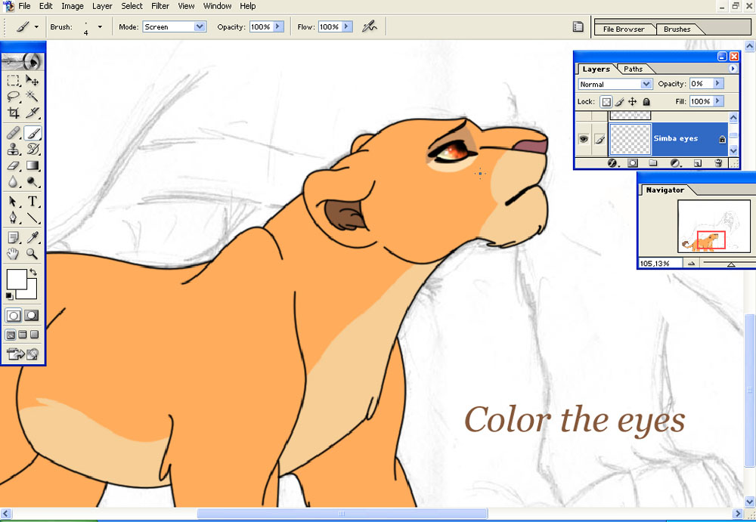
Task: Pick the Gradient tool
Action: [33, 165]
